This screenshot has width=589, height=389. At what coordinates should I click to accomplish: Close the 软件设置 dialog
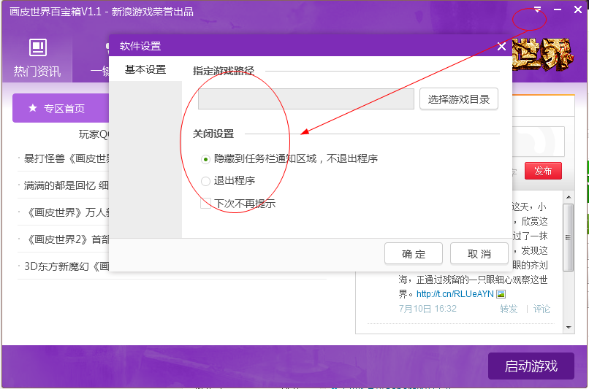coord(501,47)
